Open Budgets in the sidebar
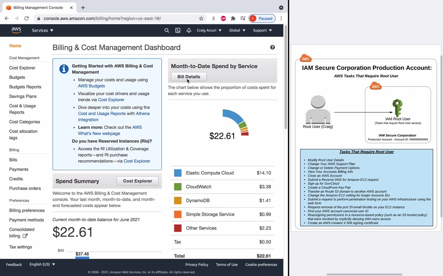This screenshot has width=443, height=276. pyautogui.click(x=17, y=77)
